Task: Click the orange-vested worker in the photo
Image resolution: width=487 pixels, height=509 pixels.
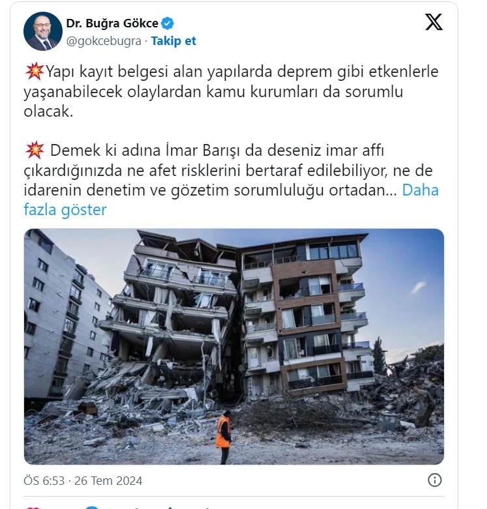Action: coord(224,437)
